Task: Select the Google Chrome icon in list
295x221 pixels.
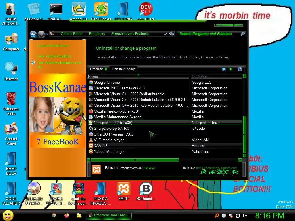Action: click(91, 82)
